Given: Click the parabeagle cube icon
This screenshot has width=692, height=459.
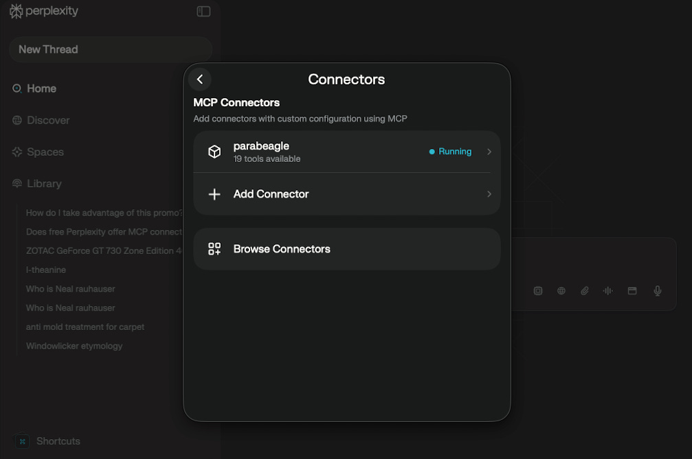Looking at the screenshot, I should coord(214,152).
